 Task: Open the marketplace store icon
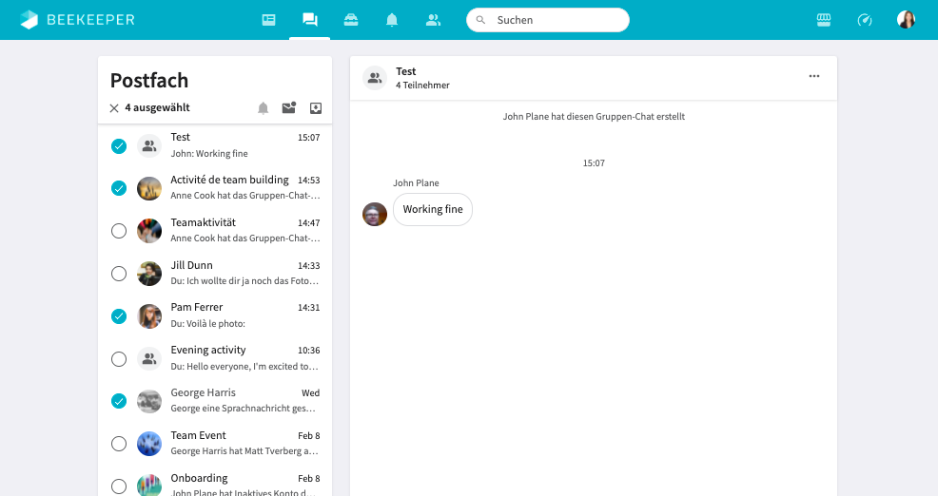point(824,20)
